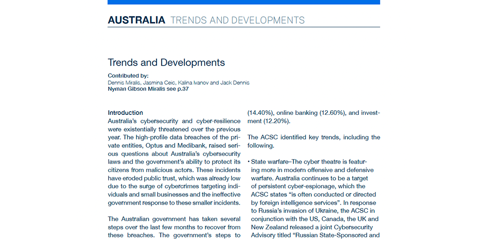The image size is (487, 240).
Task: Click the line mentioning 'Optus and Medibank'
Action: 174,146
